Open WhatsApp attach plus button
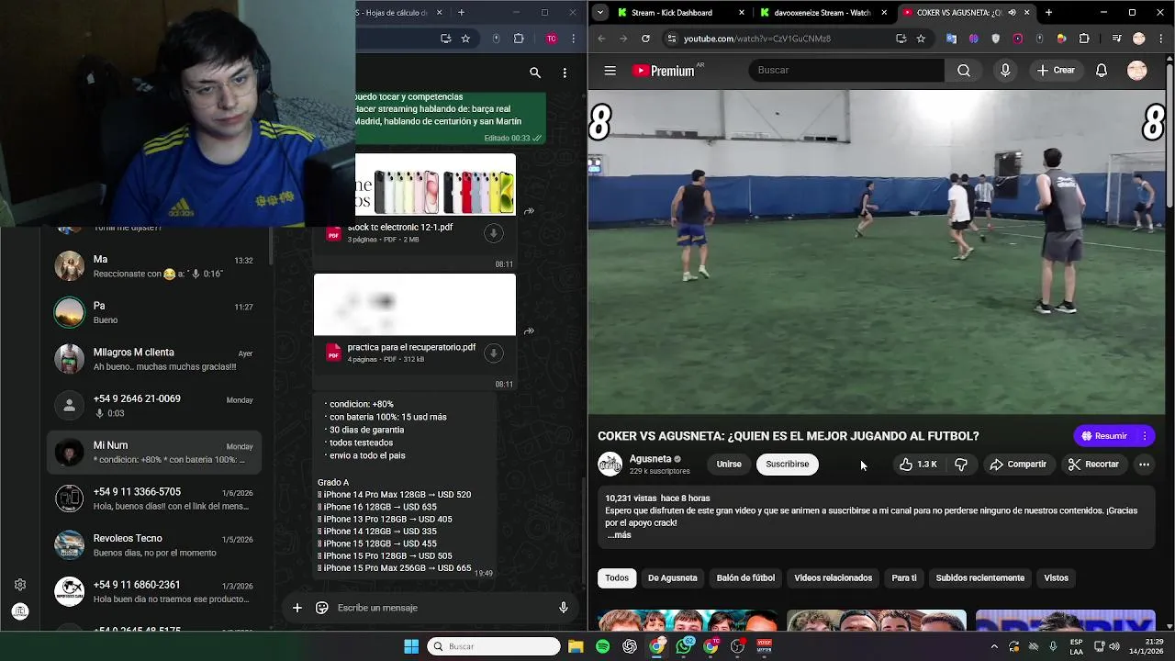The width and height of the screenshot is (1175, 661). point(297,608)
